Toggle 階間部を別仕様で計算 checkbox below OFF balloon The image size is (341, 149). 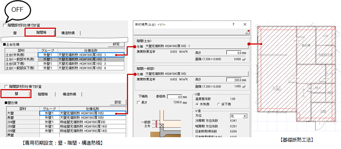(x=5, y=26)
